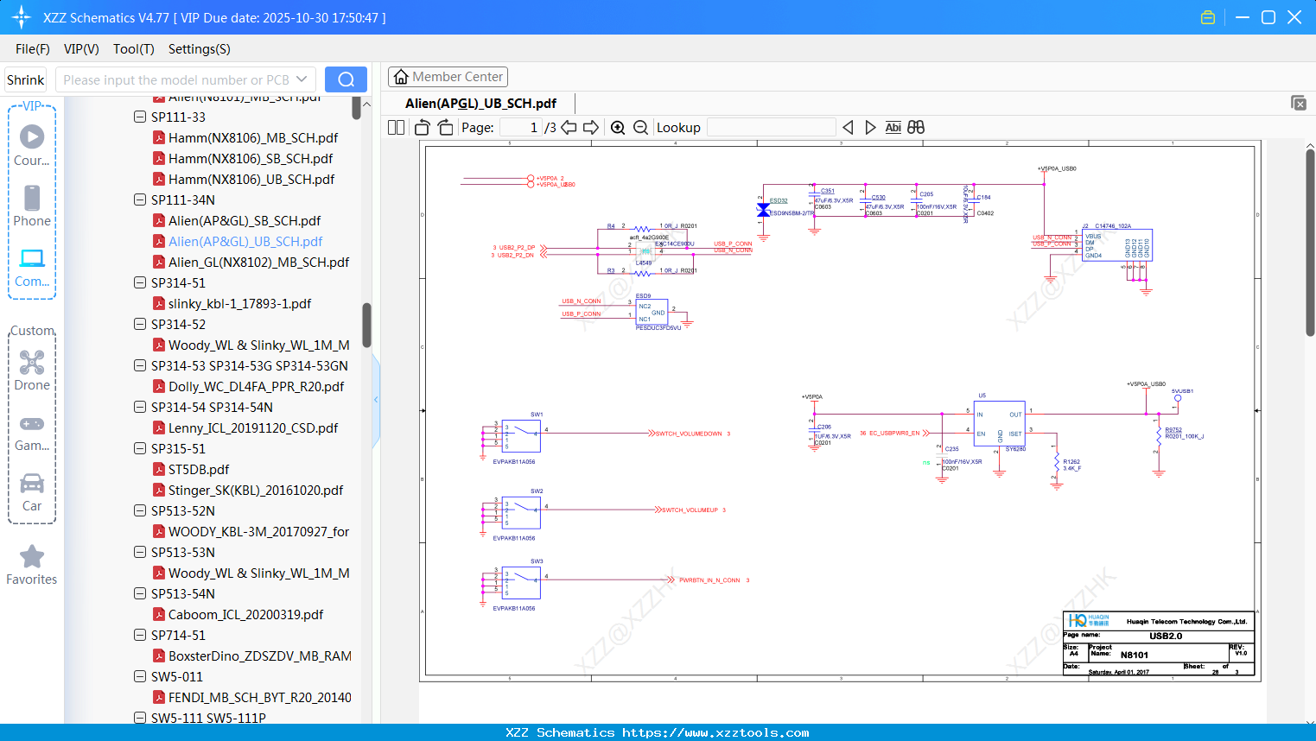Go to the previous page arrow
Image resolution: width=1316 pixels, height=741 pixels.
pos(569,128)
